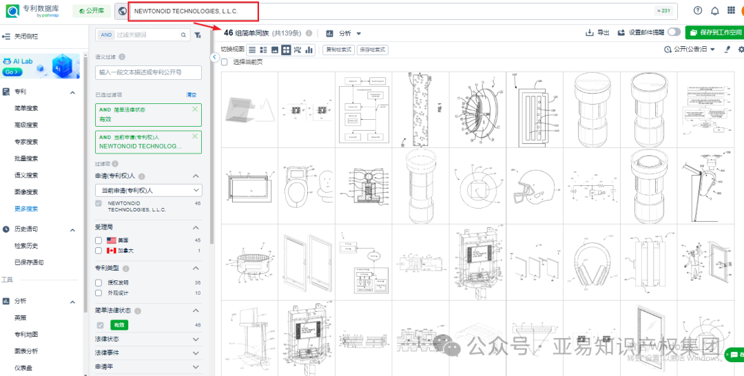Open 简单搜索 in the sidebar

click(26, 109)
